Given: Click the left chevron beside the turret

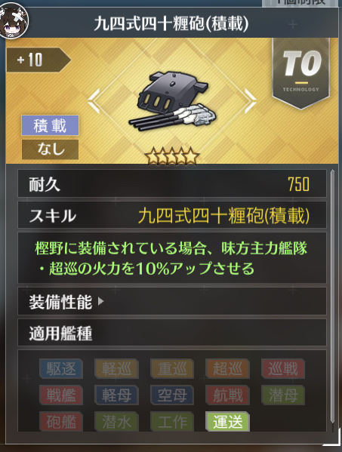Looking at the screenshot, I should (94, 100).
